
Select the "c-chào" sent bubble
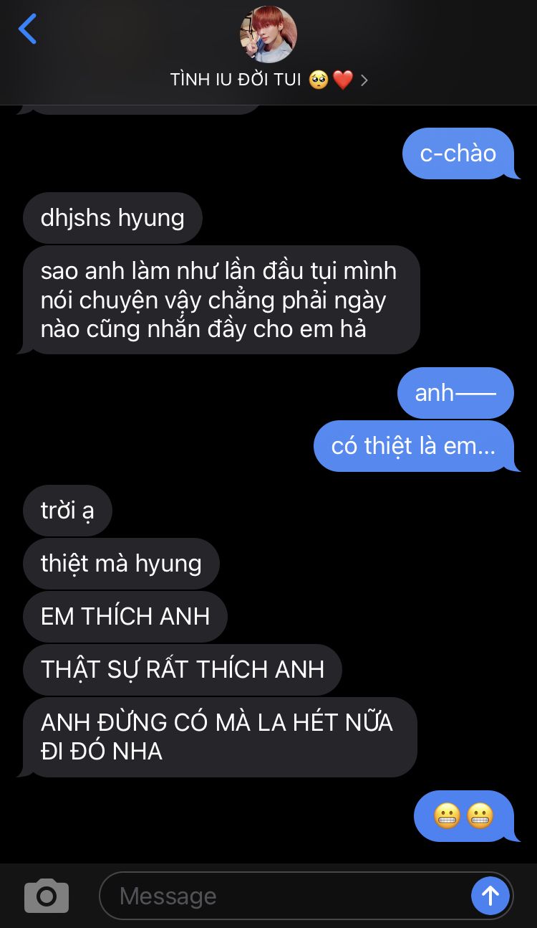[458, 153]
